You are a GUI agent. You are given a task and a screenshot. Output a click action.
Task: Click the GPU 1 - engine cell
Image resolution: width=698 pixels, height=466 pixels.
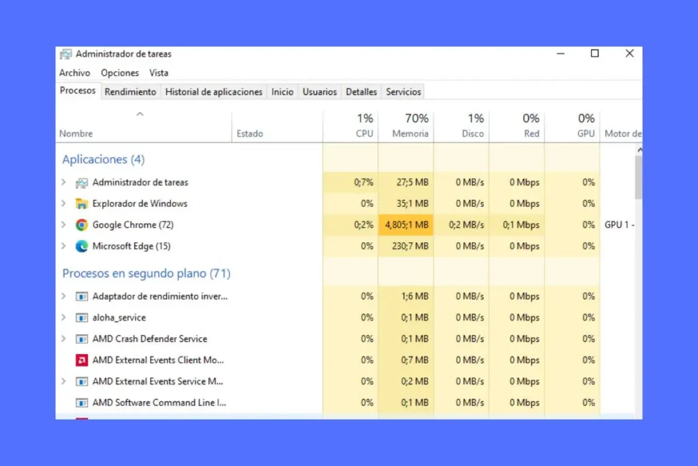[x=619, y=225]
